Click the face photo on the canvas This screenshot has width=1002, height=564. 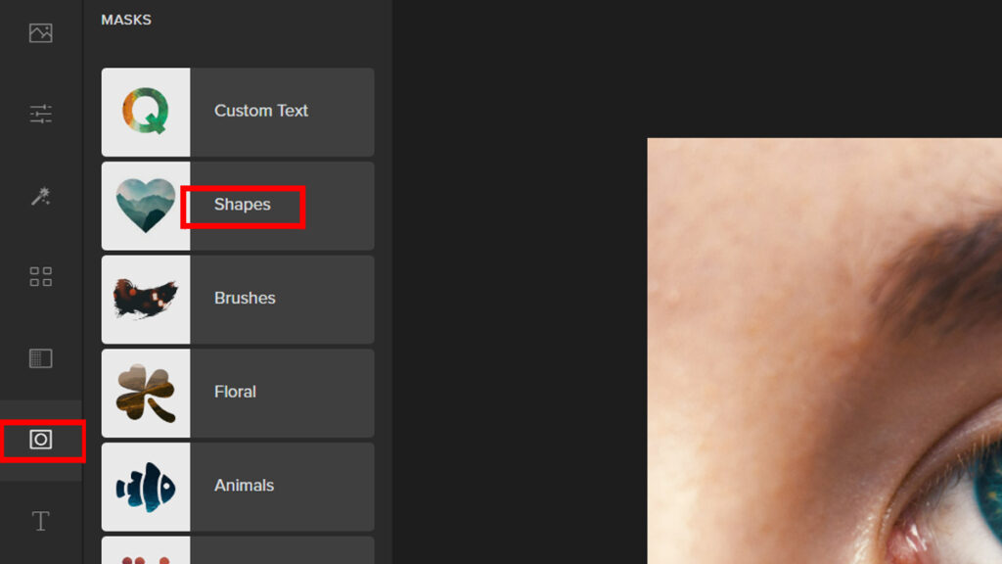(824, 351)
